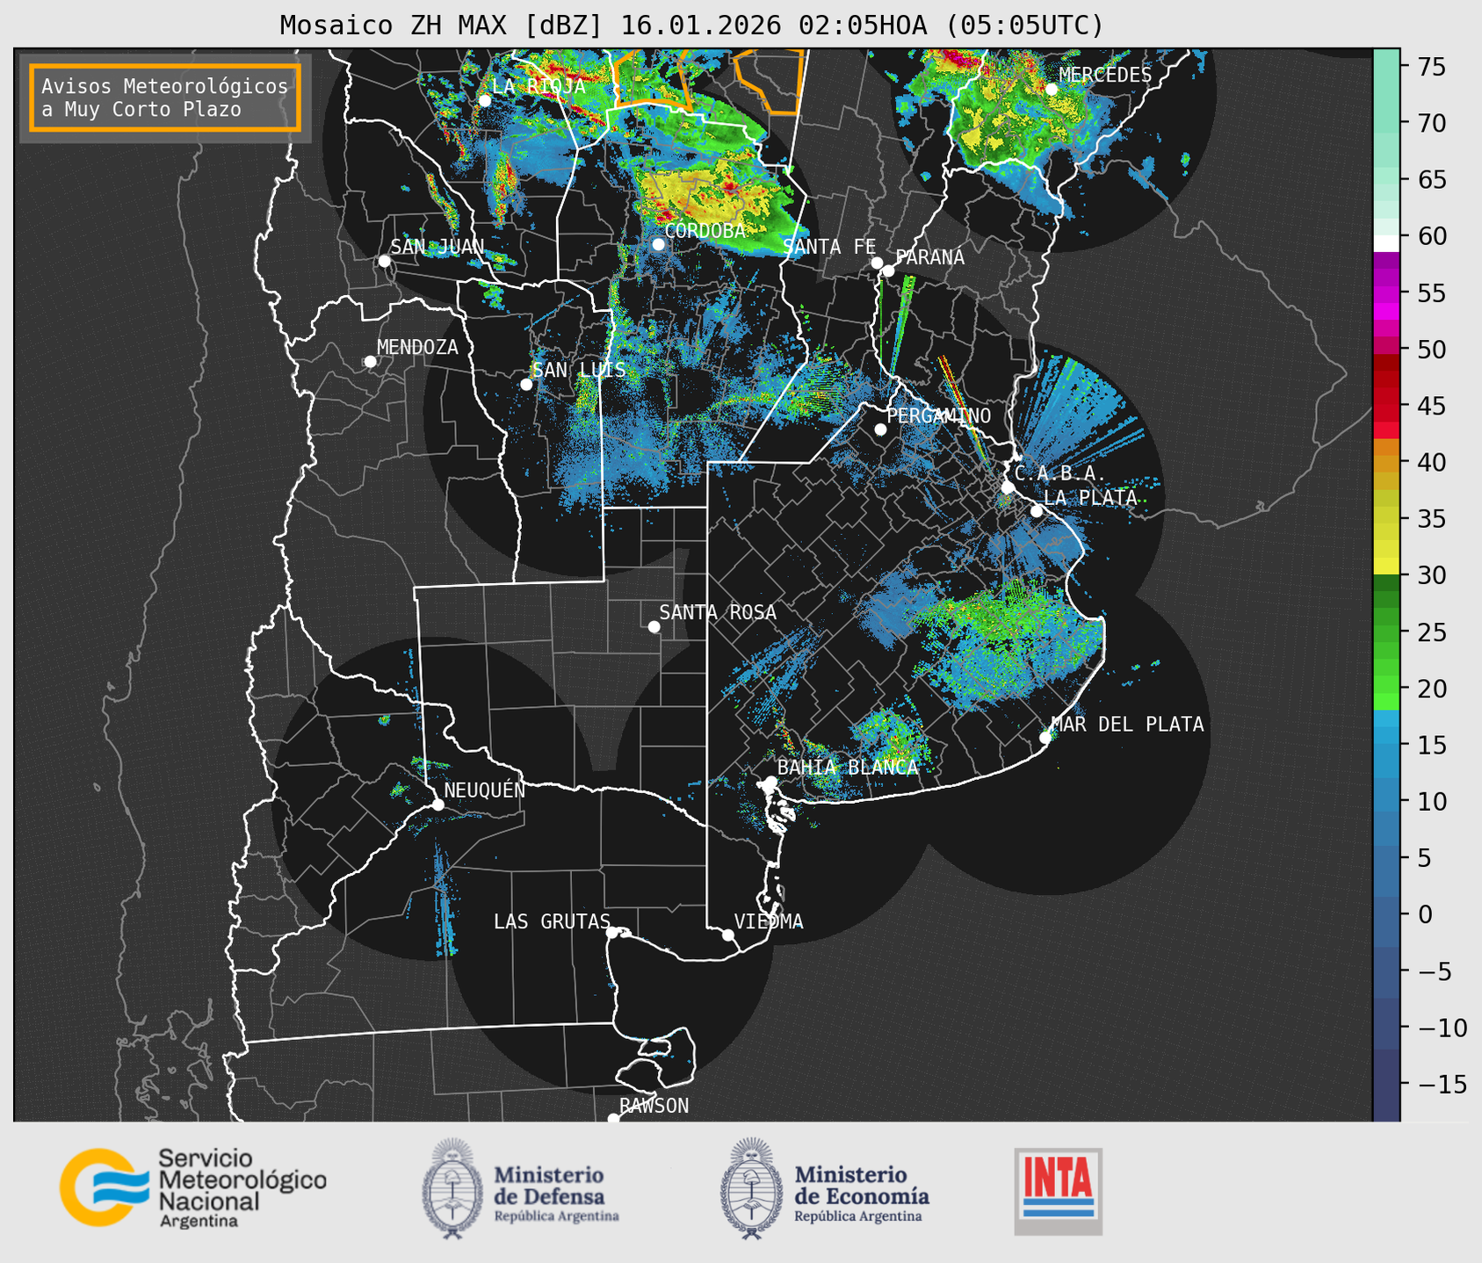This screenshot has height=1263, width=1482.
Task: Click the 'LAS GRUTAS' map label
Action: (552, 921)
